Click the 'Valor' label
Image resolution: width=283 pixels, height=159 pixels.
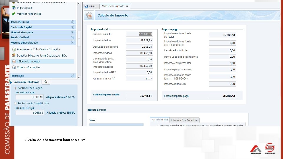coord(93,120)
